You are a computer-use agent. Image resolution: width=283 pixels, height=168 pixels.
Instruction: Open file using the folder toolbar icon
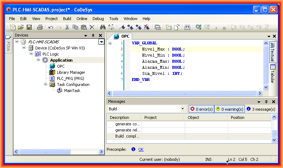pyautogui.click(x=21, y=27)
